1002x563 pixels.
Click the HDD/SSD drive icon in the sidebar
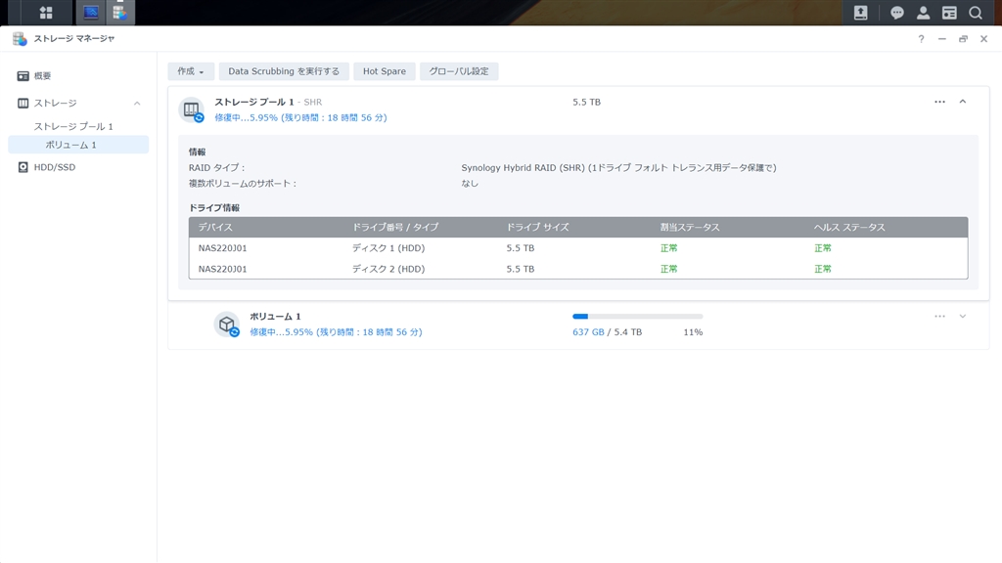(23, 167)
